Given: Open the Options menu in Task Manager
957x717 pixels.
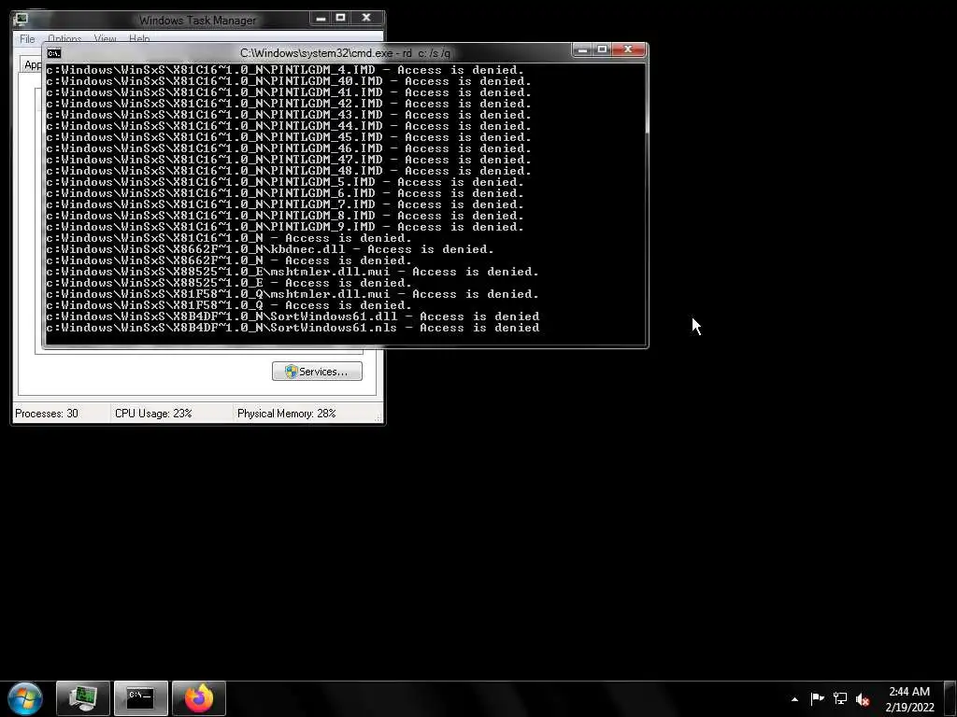Looking at the screenshot, I should pos(64,39).
